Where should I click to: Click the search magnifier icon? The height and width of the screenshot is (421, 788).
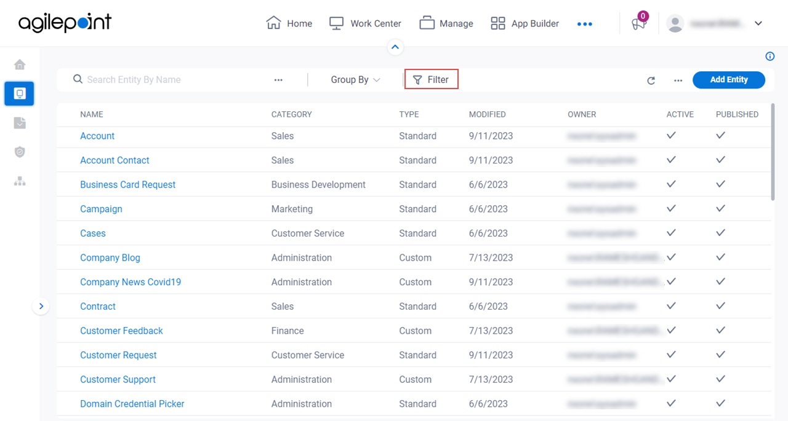click(78, 79)
